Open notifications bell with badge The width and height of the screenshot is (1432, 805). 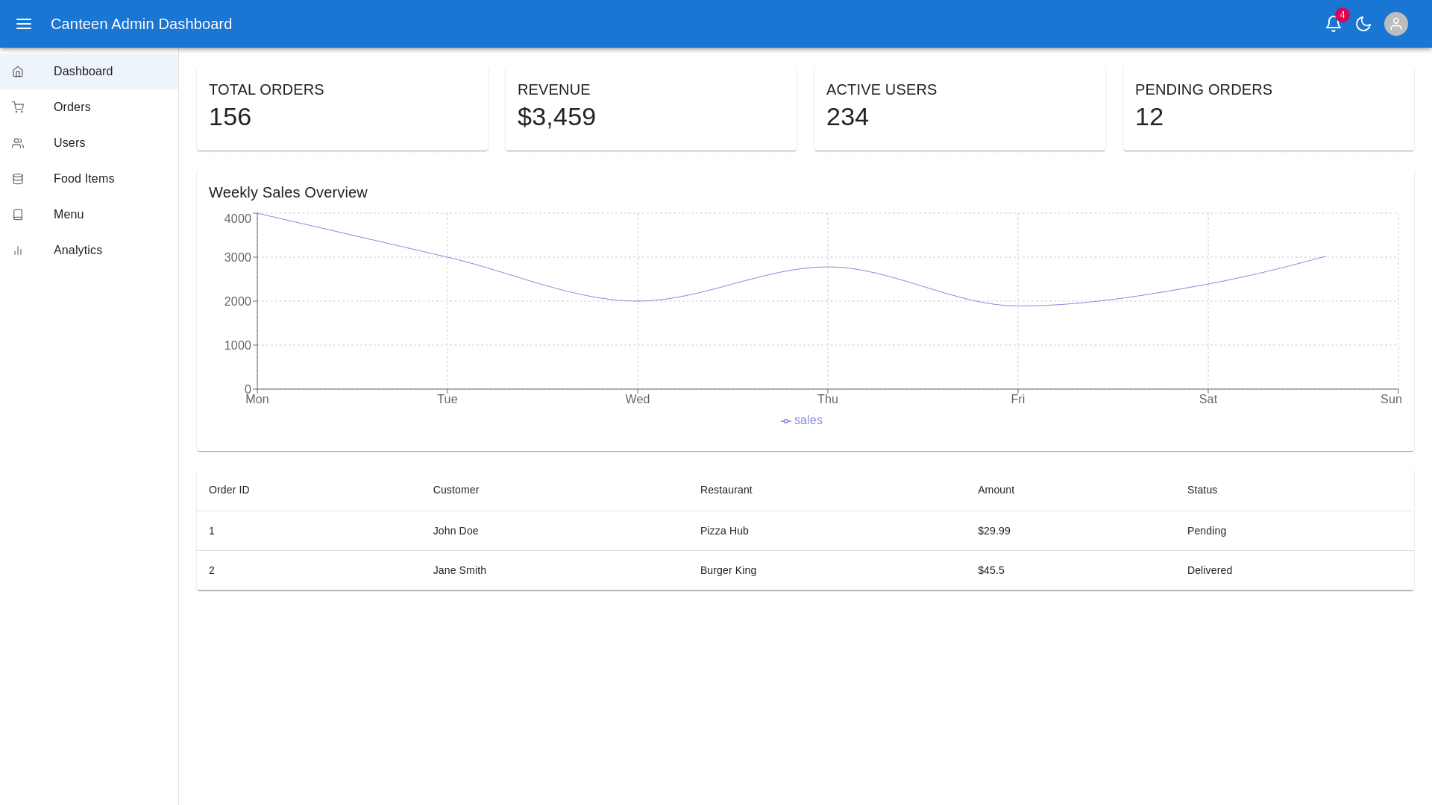point(1334,24)
